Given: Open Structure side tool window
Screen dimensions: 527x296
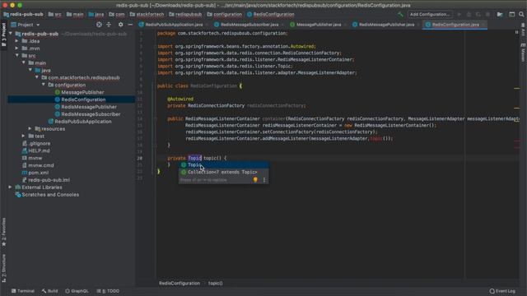Looking at the screenshot, I should click(3, 268).
